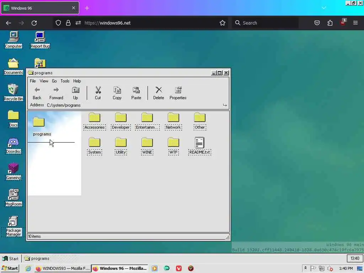Go Up one folder level
The height and width of the screenshot is (273, 364).
click(75, 93)
